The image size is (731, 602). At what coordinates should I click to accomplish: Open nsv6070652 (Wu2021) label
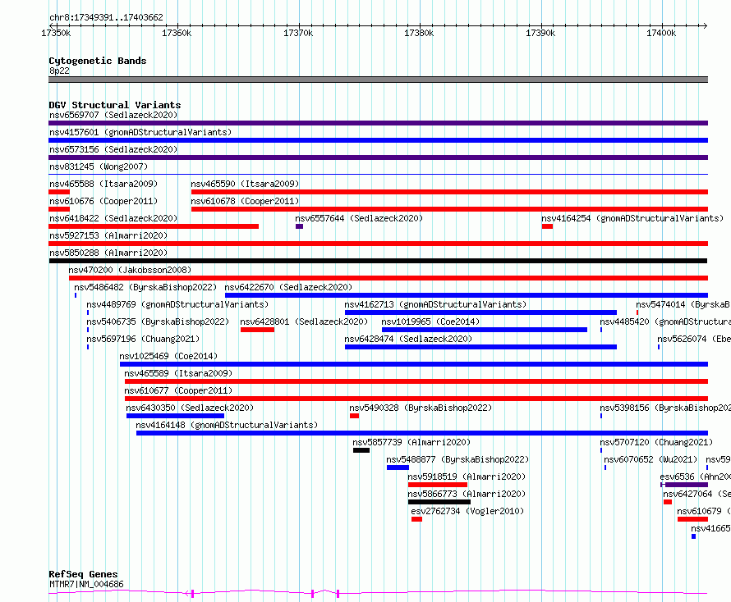[x=651, y=459]
